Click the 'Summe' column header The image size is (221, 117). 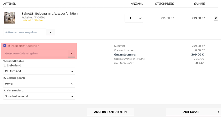199,4
